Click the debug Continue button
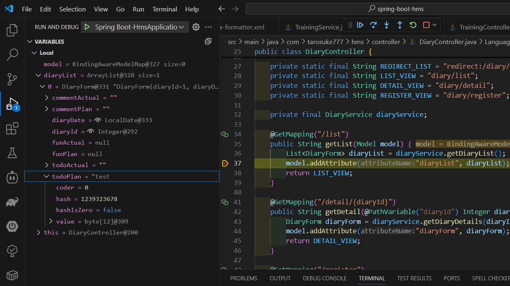This screenshot has width=510, height=286. click(x=360, y=25)
